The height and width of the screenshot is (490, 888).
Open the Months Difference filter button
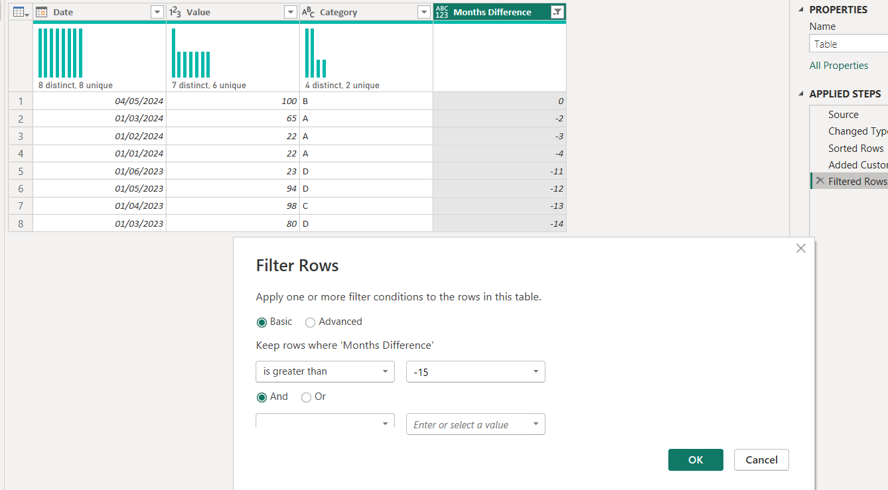557,12
